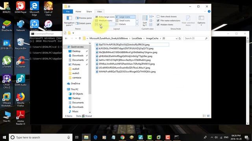
Task: Open address bar history dropdown
Action: pos(176,38)
